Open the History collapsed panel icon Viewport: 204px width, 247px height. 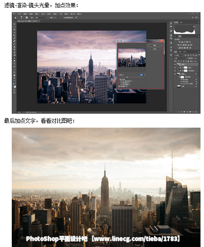pyautogui.click(x=171, y=24)
